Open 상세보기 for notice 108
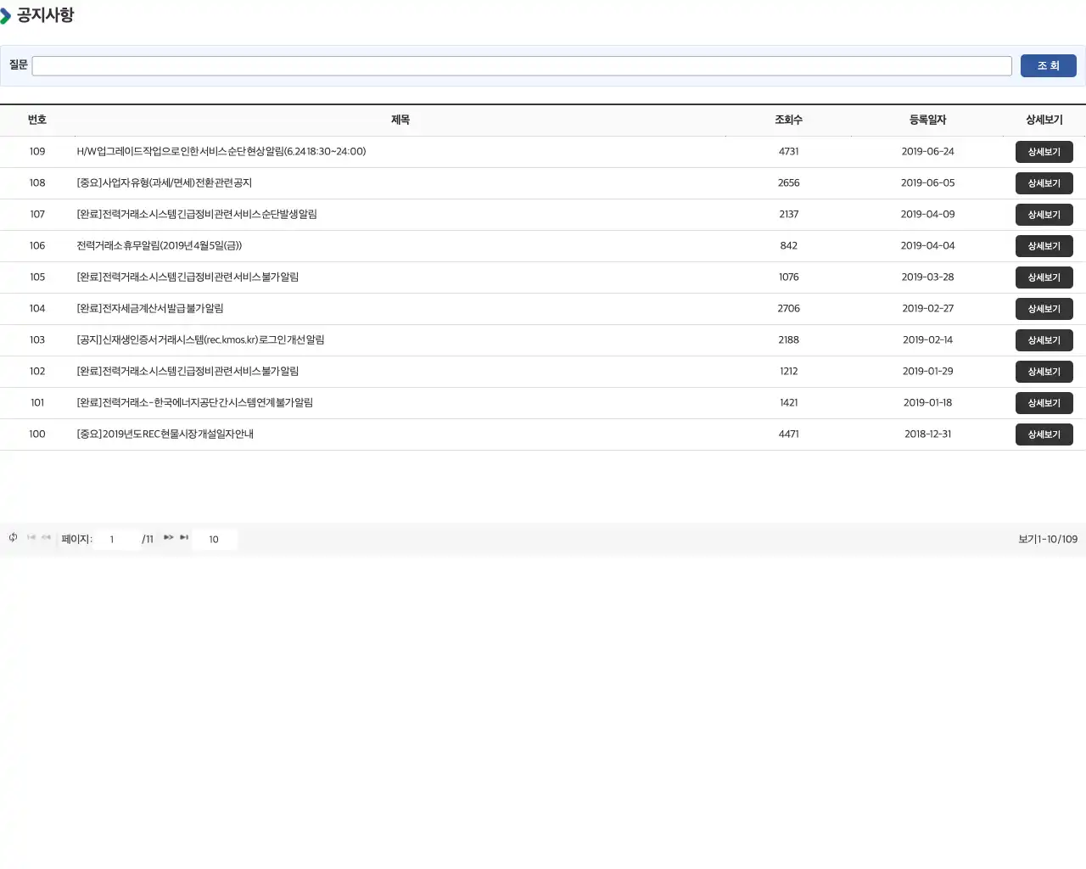Image resolution: width=1086 pixels, height=869 pixels. [1044, 183]
